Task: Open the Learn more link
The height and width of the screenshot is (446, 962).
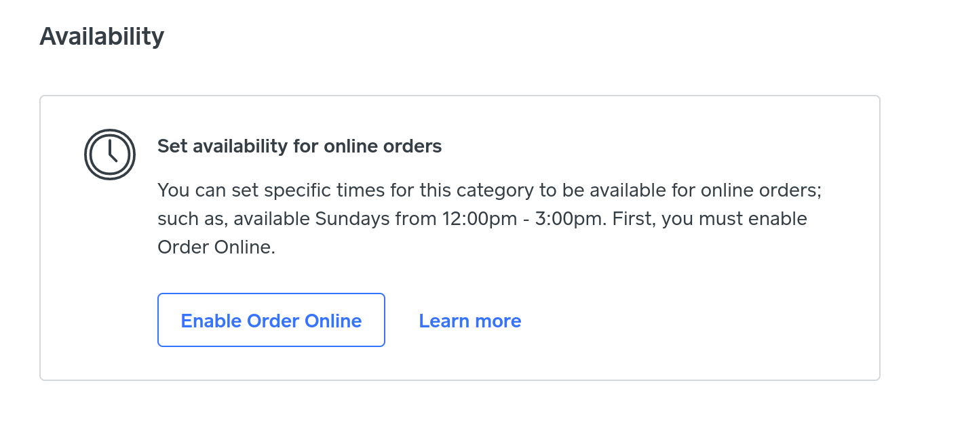Action: tap(469, 321)
